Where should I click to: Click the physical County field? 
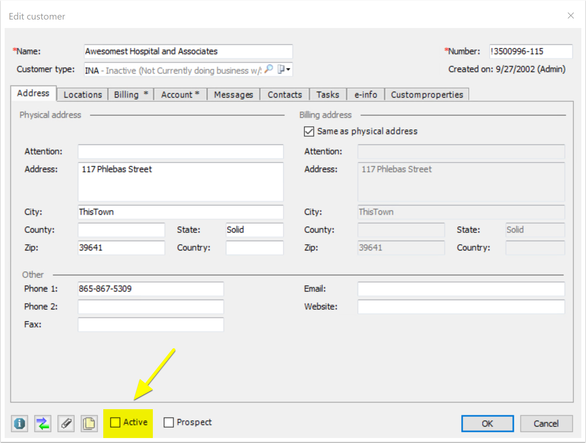point(121,230)
